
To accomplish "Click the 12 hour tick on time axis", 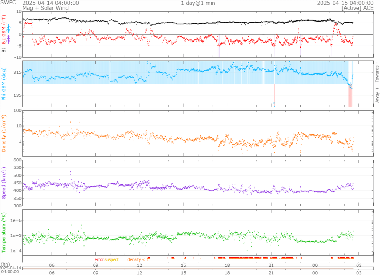I will coord(140,265).
